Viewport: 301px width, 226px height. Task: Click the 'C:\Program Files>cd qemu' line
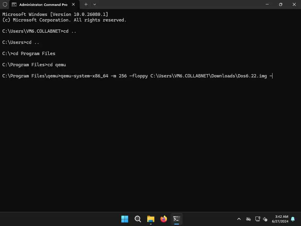point(34,65)
